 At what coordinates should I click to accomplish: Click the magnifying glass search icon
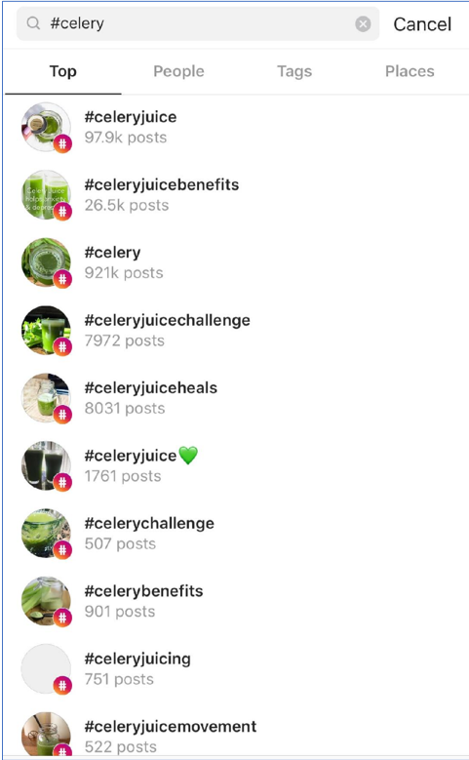coord(33,23)
